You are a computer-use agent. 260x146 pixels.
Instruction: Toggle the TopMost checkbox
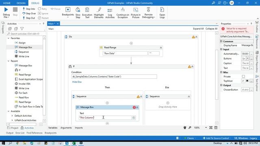click(x=247, y=81)
